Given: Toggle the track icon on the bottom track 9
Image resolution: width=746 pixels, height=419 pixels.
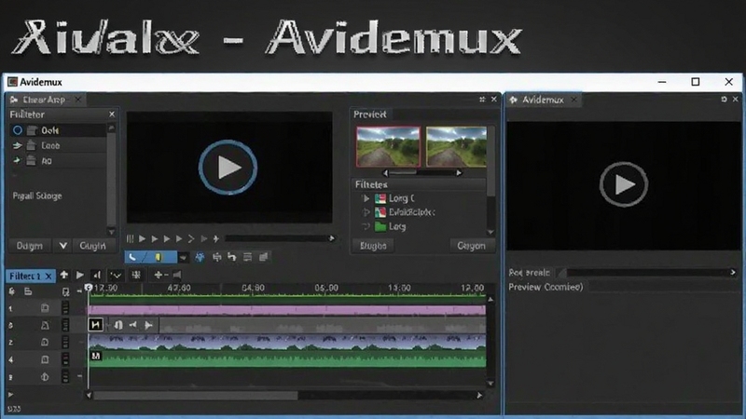Looking at the screenshot, I should click(x=45, y=377).
